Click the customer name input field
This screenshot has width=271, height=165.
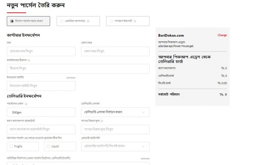pos(41,51)
